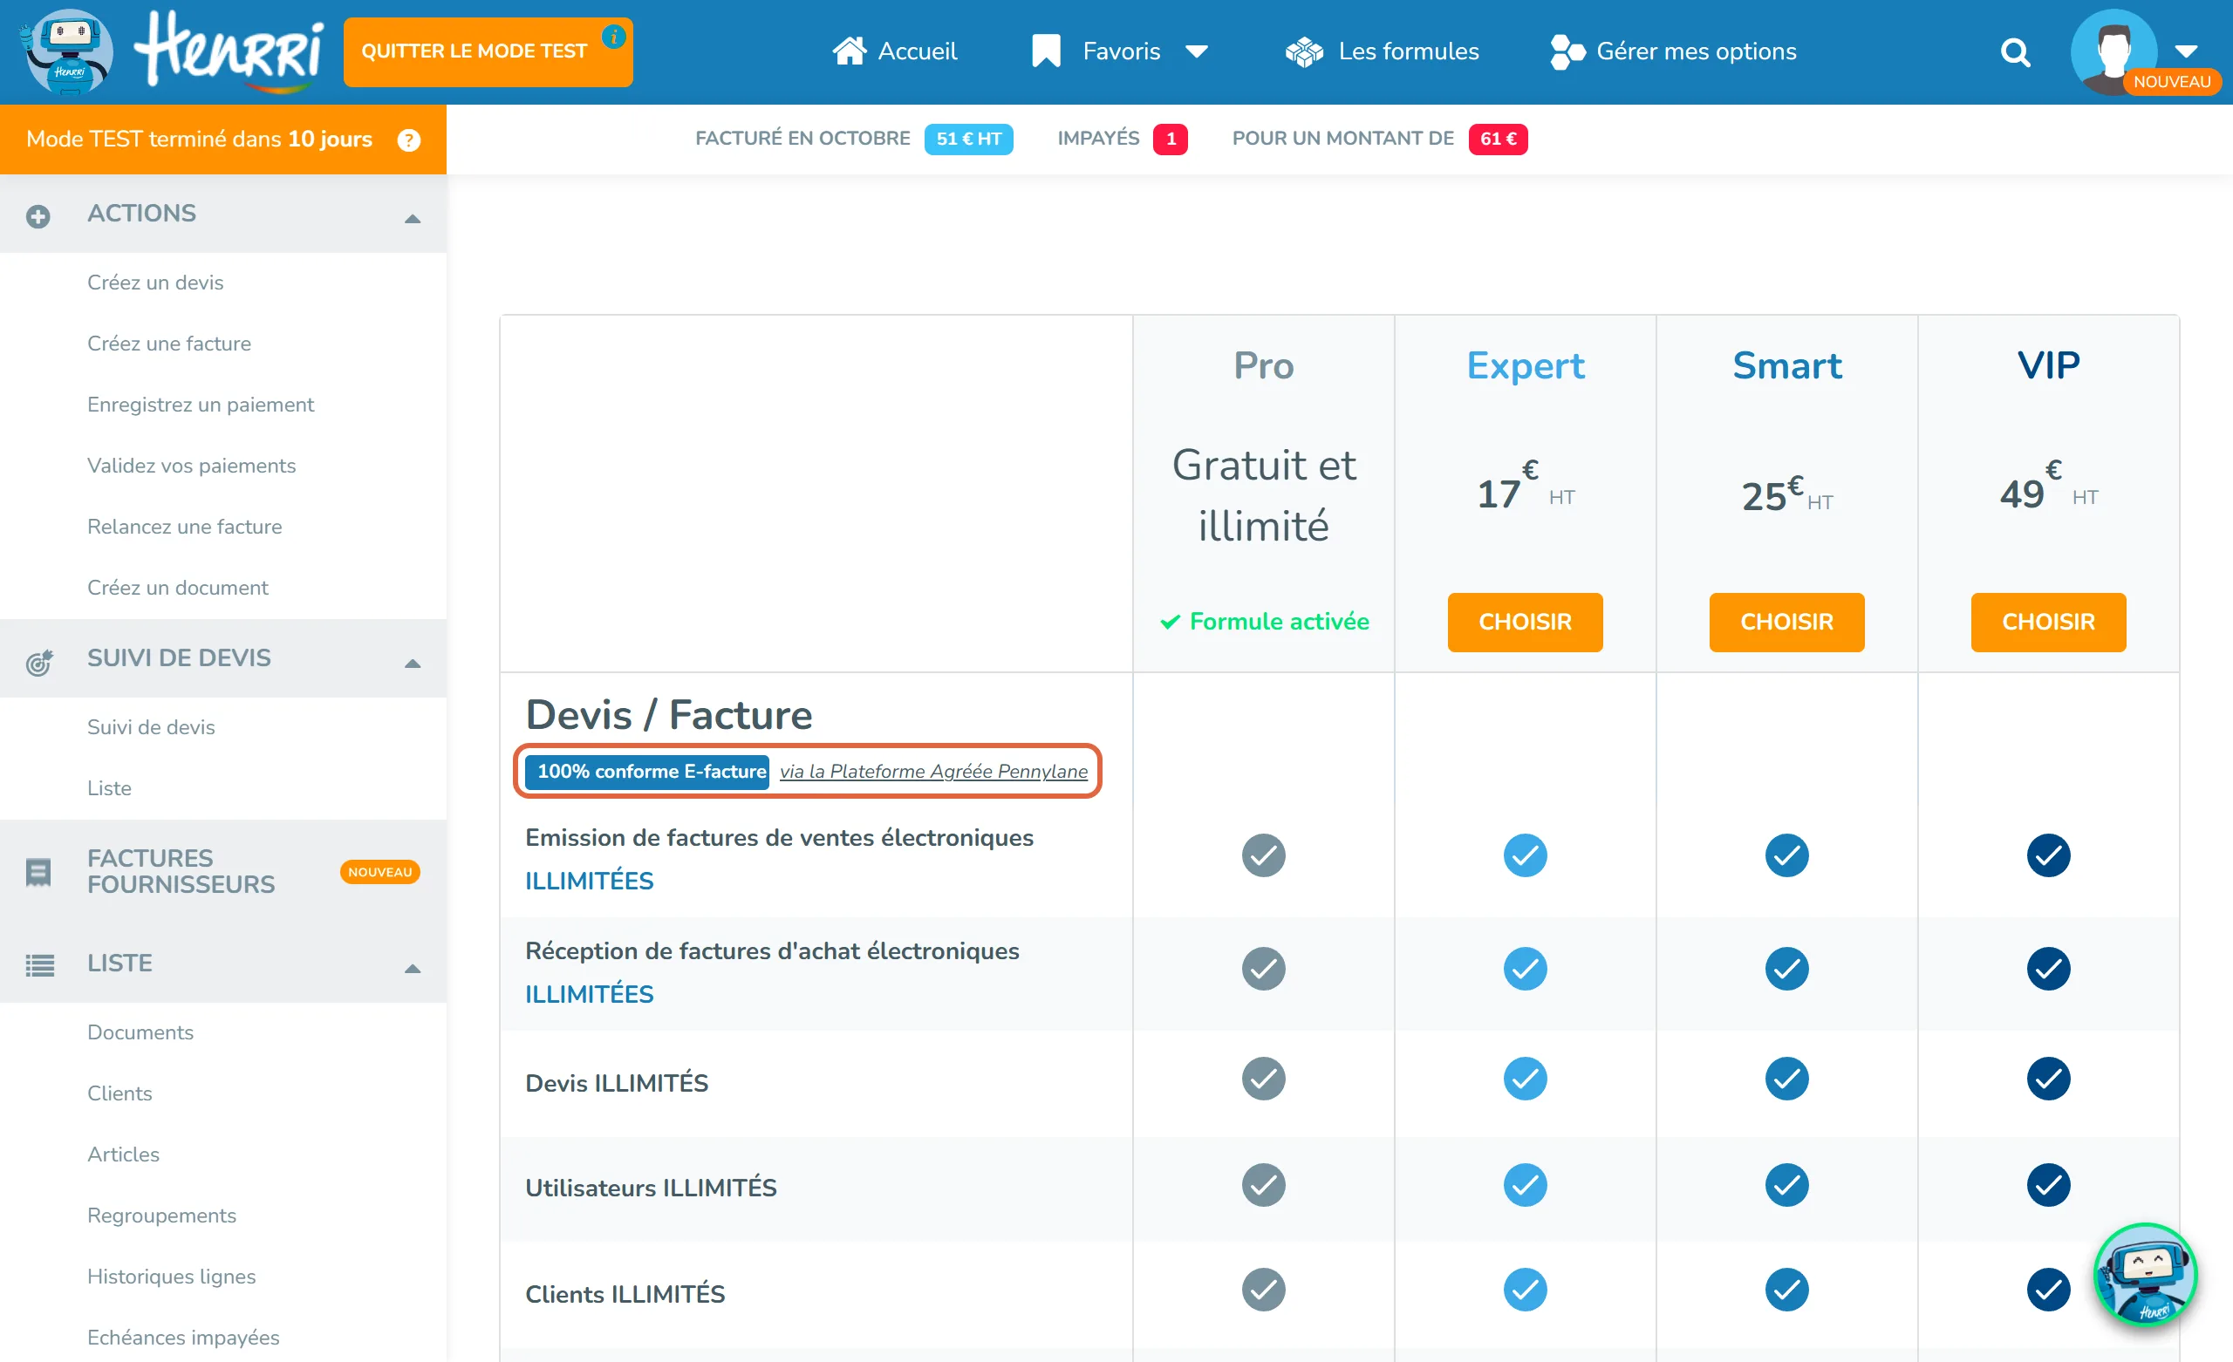Open Suivi de devis sidebar link
Image resolution: width=2233 pixels, height=1362 pixels.
point(150,726)
